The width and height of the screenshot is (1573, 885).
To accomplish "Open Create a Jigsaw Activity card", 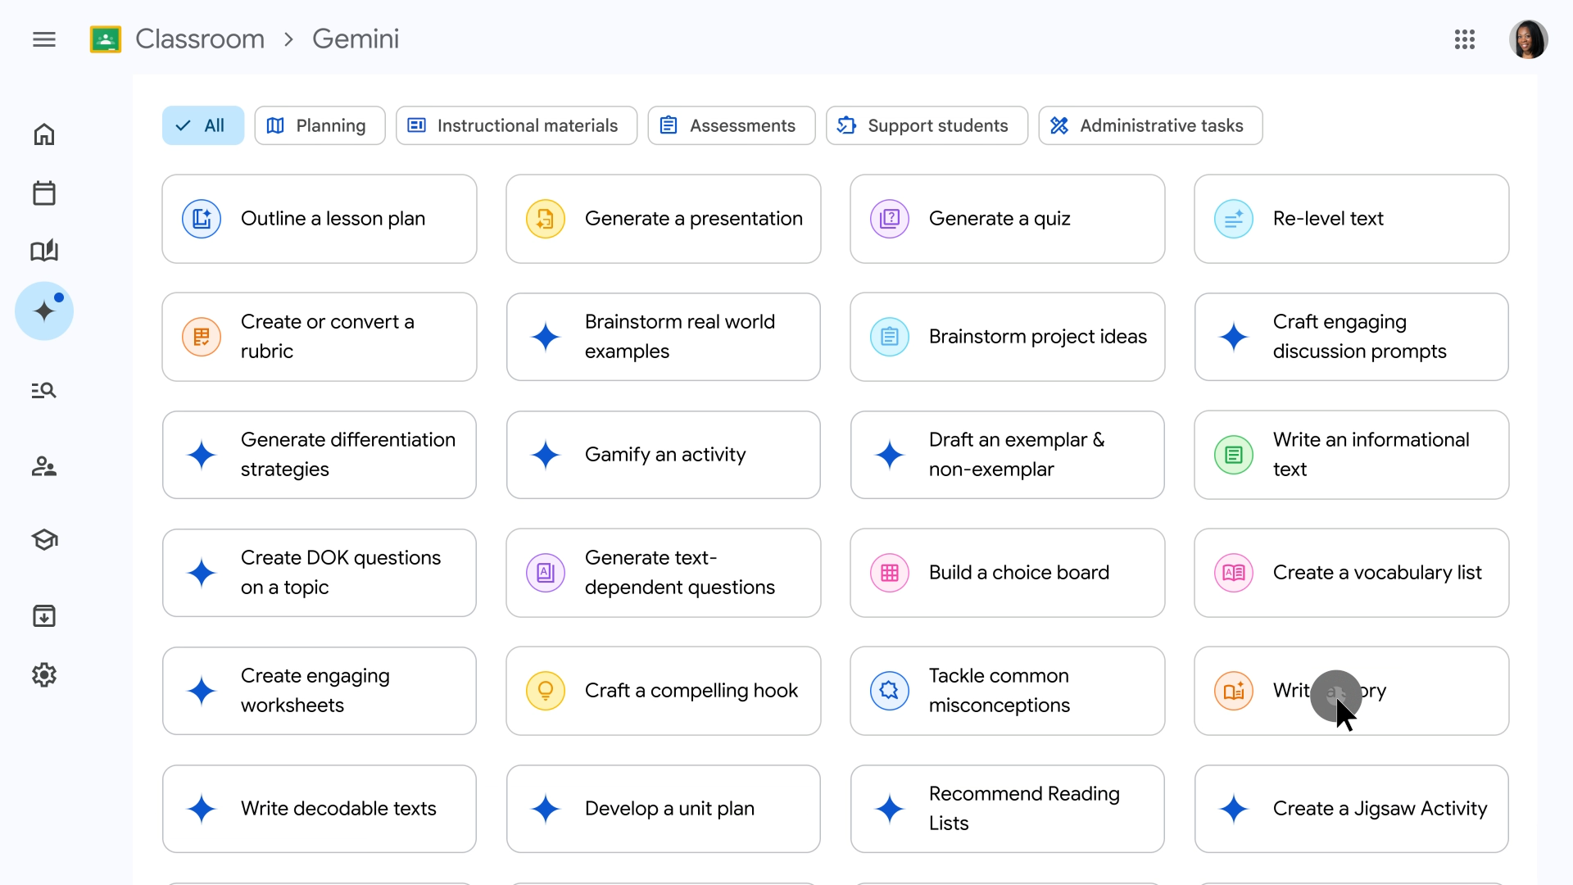I will click(1352, 809).
